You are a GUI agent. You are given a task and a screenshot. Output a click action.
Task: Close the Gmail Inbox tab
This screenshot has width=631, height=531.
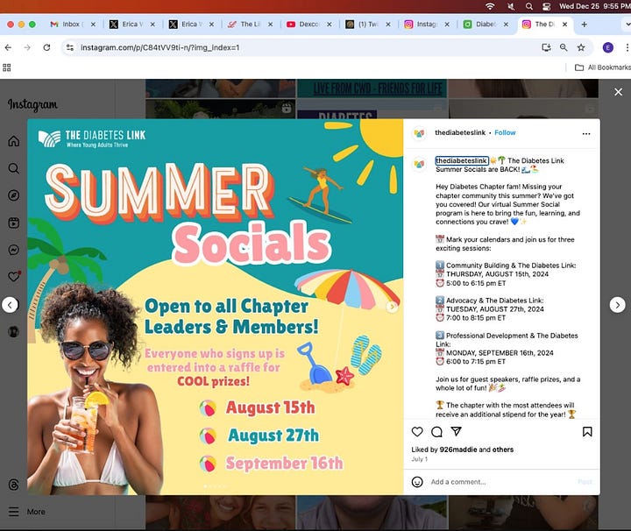point(94,25)
